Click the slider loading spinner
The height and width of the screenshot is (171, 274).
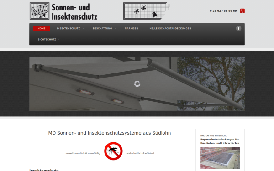point(137,84)
